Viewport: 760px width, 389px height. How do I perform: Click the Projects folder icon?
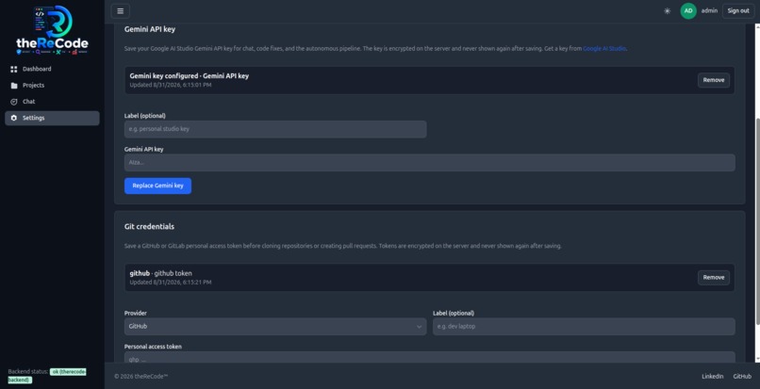13,86
